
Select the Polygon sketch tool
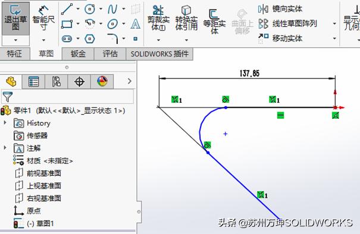(90, 39)
